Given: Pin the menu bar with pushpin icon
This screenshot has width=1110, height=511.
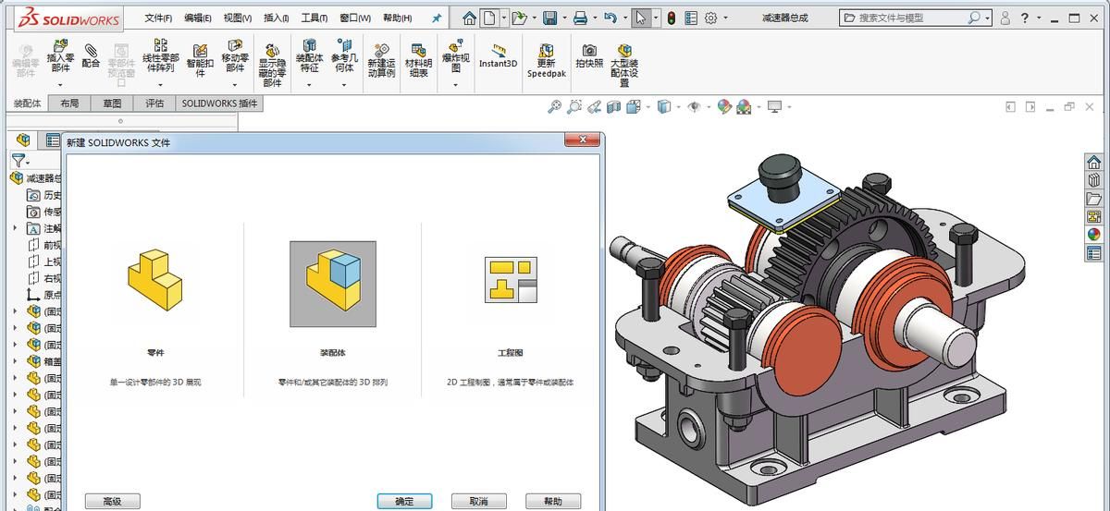Looking at the screenshot, I should click(x=437, y=18).
